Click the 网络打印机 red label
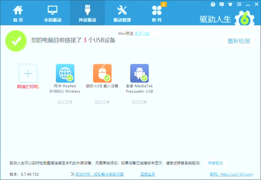This screenshot has width=261, height=180. pos(28,87)
